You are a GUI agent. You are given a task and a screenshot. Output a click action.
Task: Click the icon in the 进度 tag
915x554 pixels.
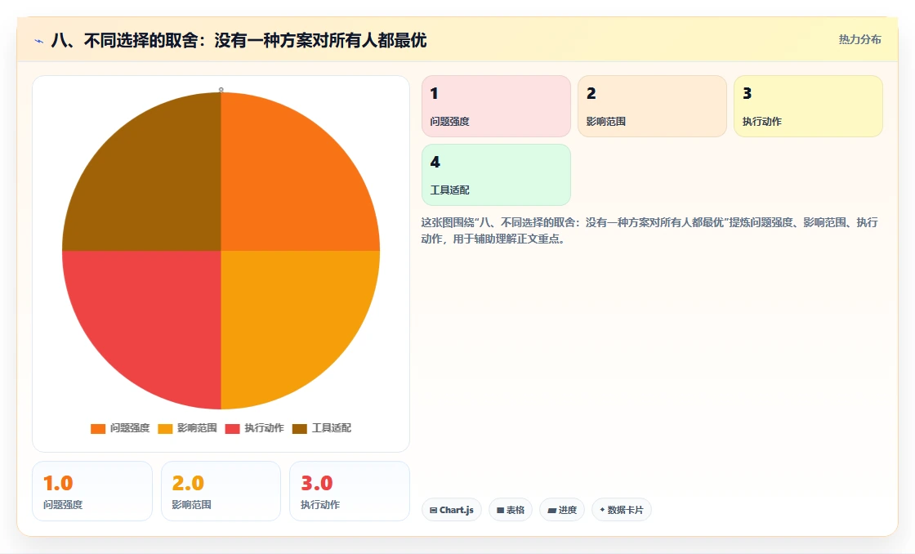click(551, 510)
